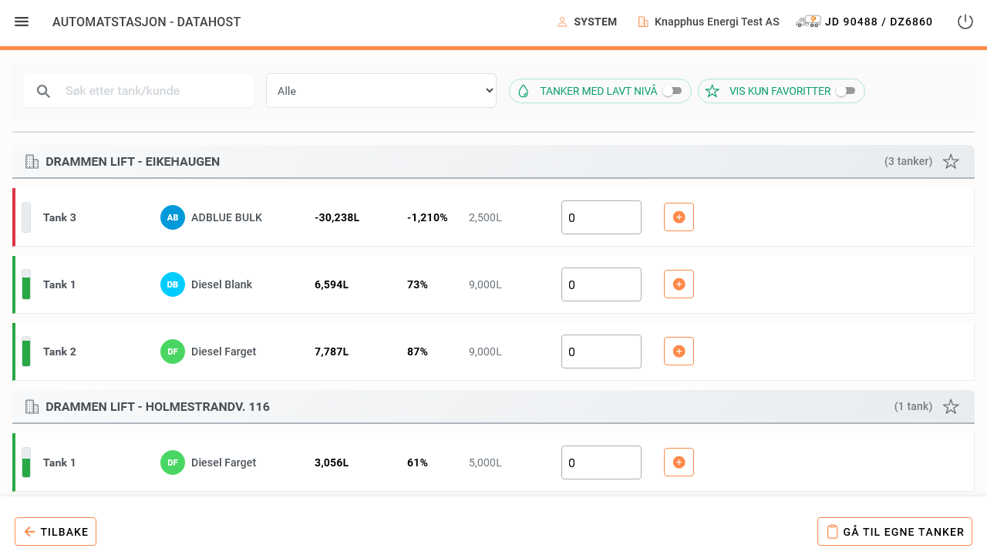The width and height of the screenshot is (987, 555).
Task: Focus the tank/customer search field
Action: [x=139, y=91]
